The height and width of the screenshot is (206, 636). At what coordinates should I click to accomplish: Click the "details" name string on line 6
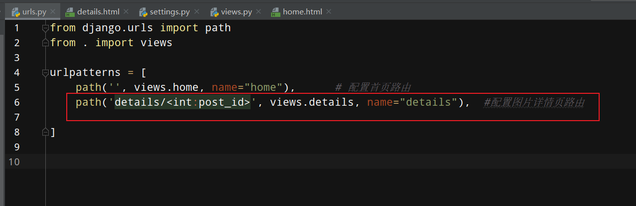click(x=429, y=102)
